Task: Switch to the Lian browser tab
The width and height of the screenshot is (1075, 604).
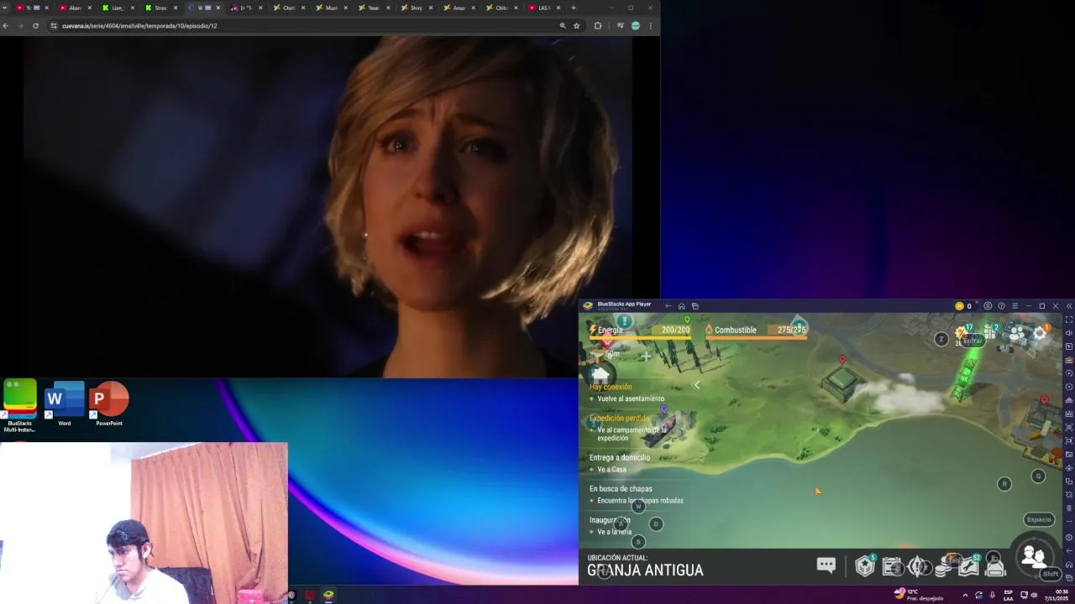Action: click(117, 8)
